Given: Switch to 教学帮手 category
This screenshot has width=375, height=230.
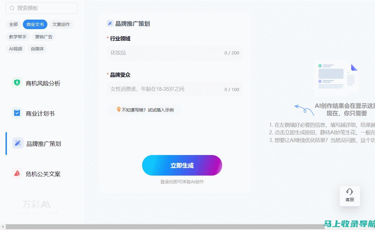Looking at the screenshot, I should coord(18,37).
